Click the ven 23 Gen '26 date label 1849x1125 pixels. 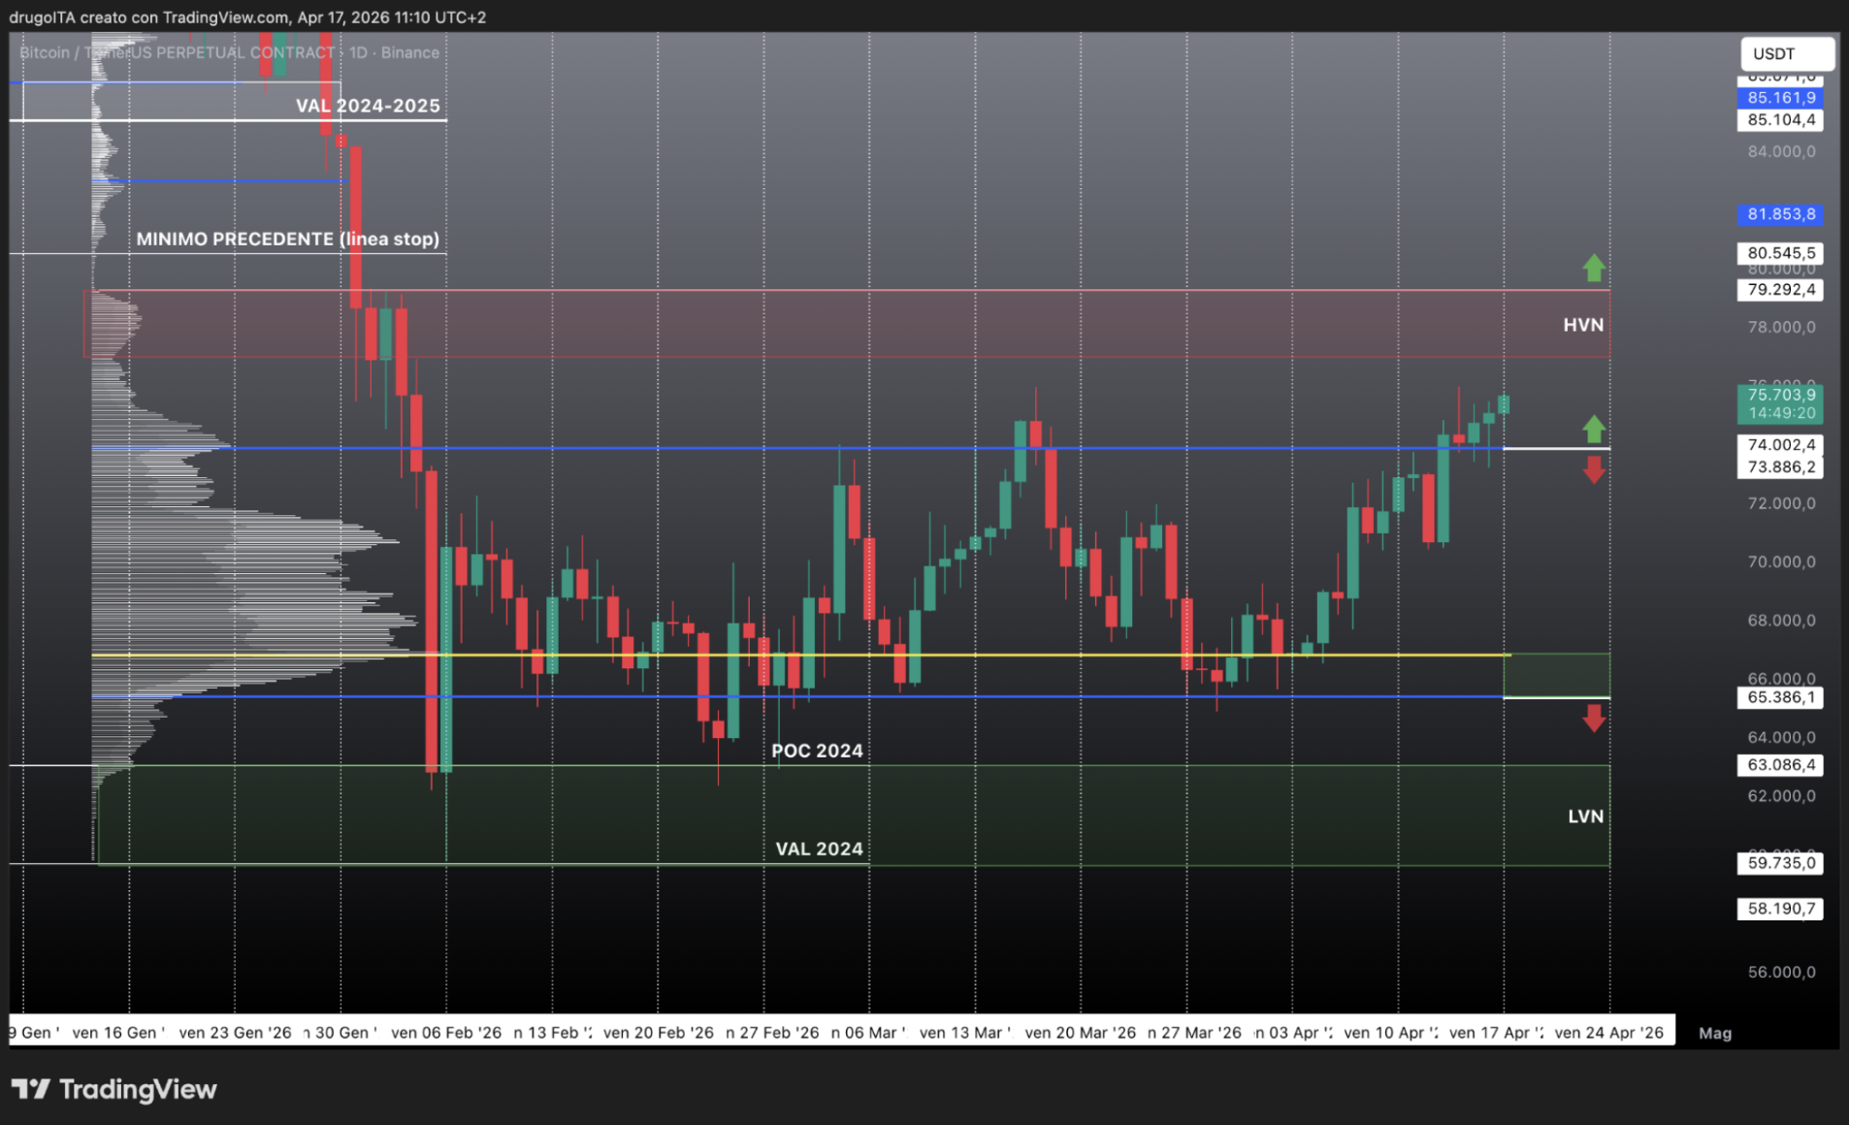(235, 1033)
